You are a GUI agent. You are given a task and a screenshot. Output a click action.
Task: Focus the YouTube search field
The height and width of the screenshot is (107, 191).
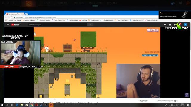point(58,24)
